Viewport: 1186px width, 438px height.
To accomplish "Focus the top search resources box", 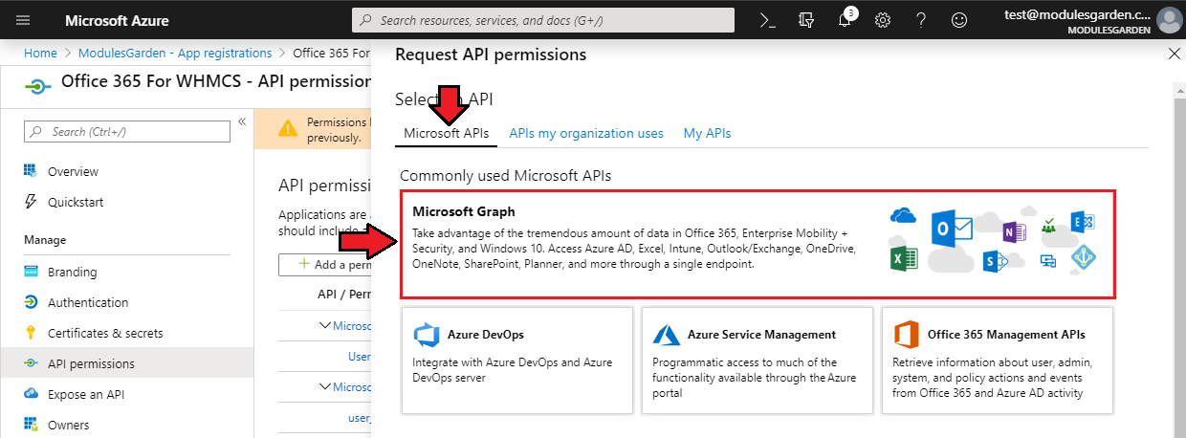I will click(x=543, y=20).
